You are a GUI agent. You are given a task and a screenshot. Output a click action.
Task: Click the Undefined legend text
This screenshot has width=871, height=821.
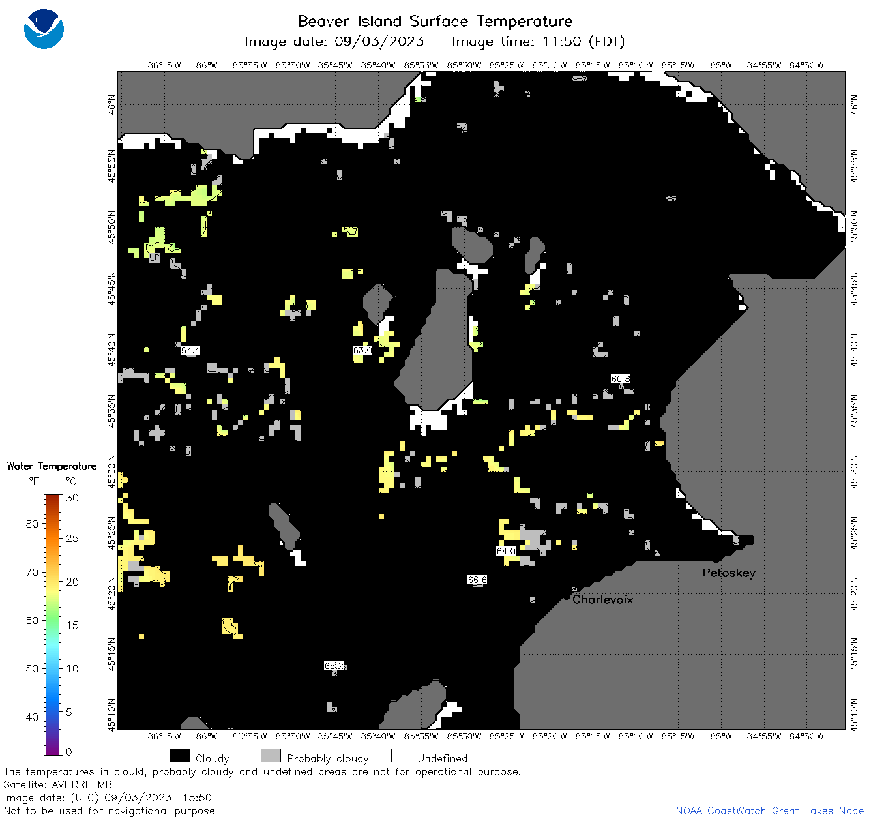(443, 758)
